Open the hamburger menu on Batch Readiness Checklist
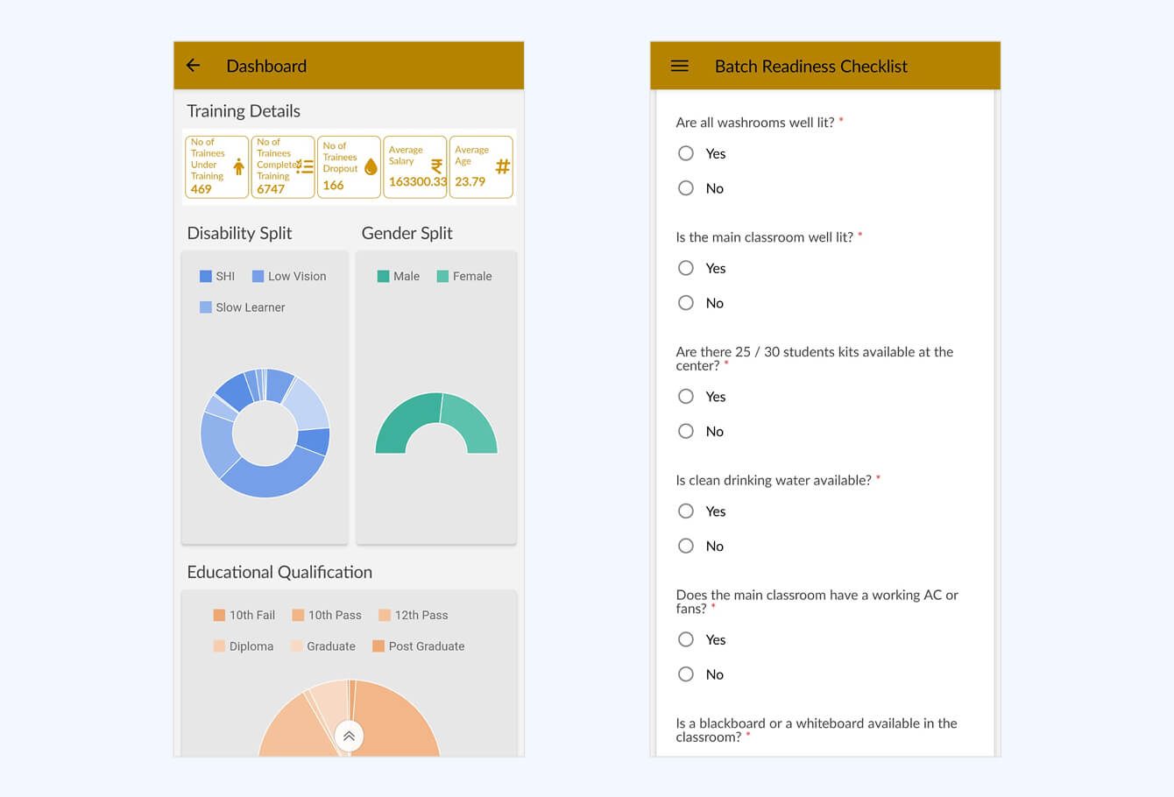1174x797 pixels. tap(679, 65)
